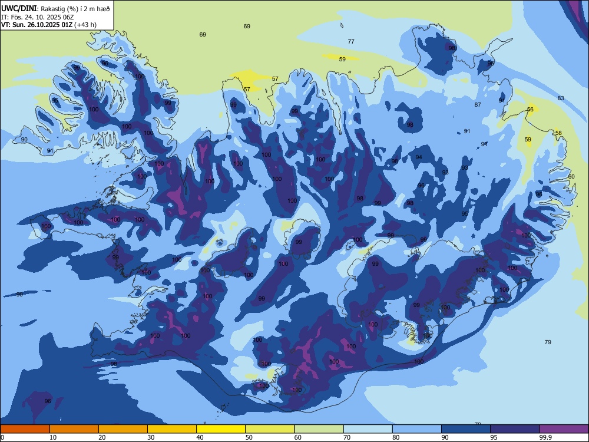Click the dark orange 0–10 legend swatch
The height and width of the screenshot is (442, 589).
coord(25,429)
